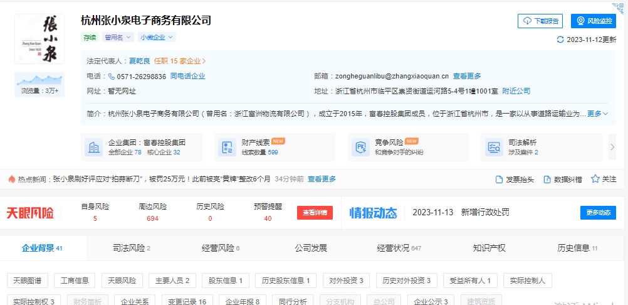628x305 pixels.
Task: Click 查看更多 next to the email
Action: click(467, 76)
